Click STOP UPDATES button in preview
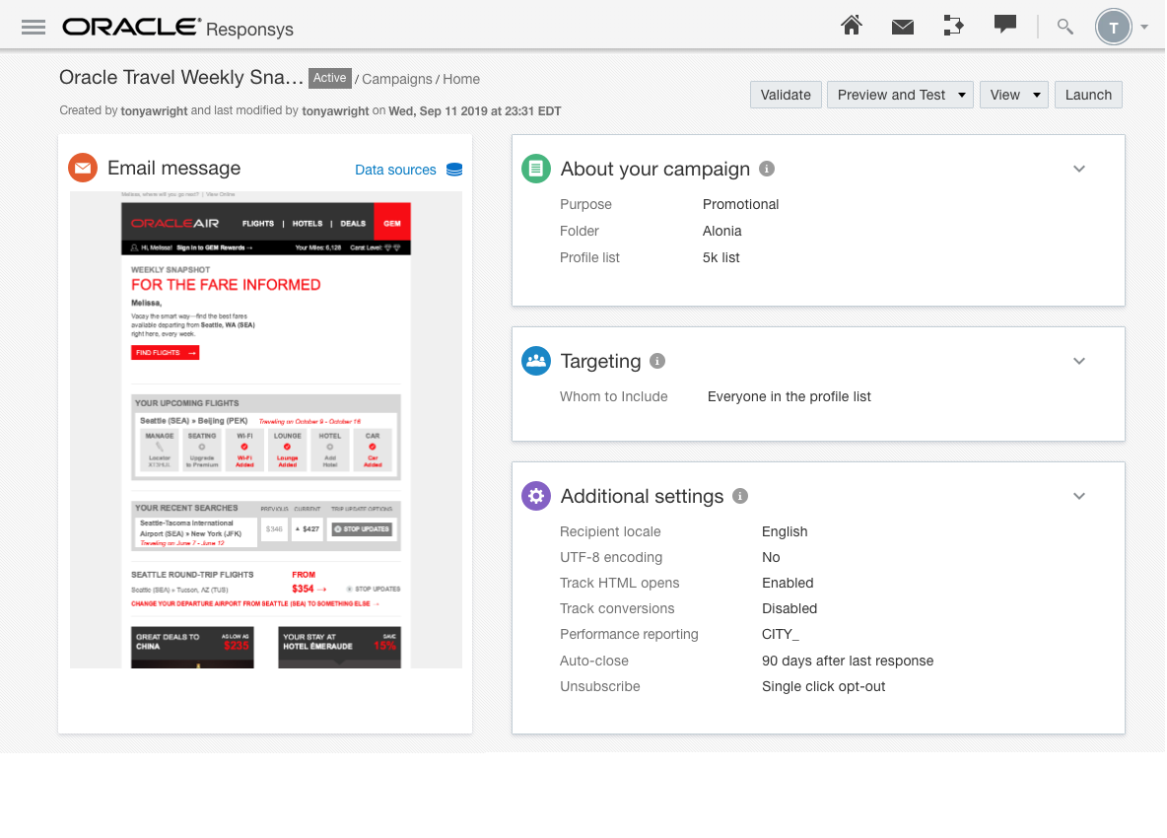 [x=362, y=529]
